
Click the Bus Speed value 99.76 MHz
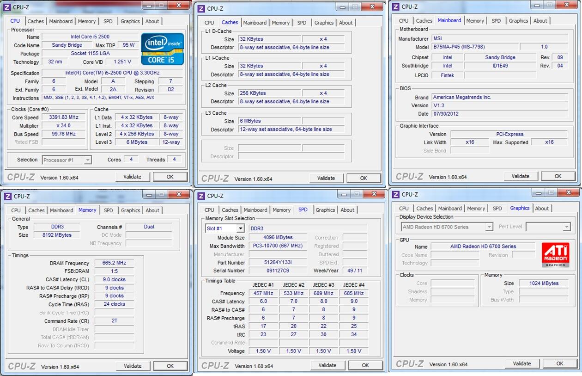pos(64,134)
